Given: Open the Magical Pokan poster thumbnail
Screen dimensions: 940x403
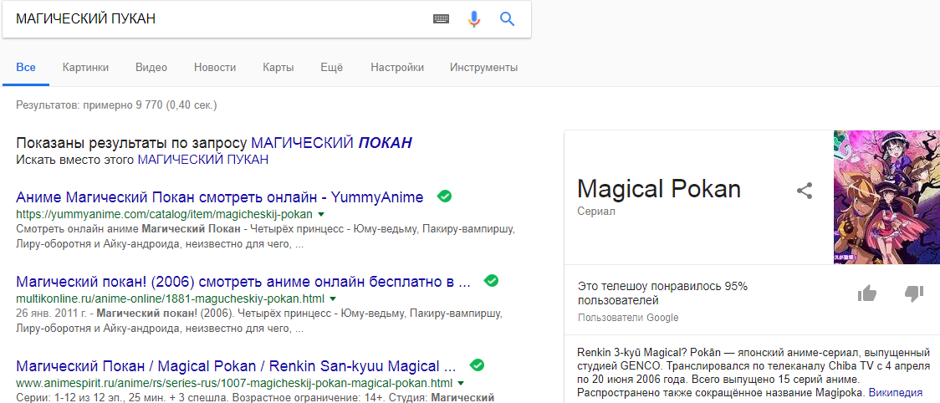Looking at the screenshot, I should pyautogui.click(x=886, y=197).
